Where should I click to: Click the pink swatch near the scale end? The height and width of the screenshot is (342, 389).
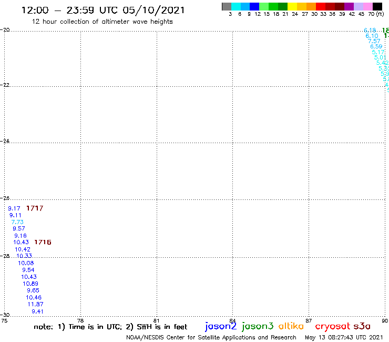pos(367,6)
